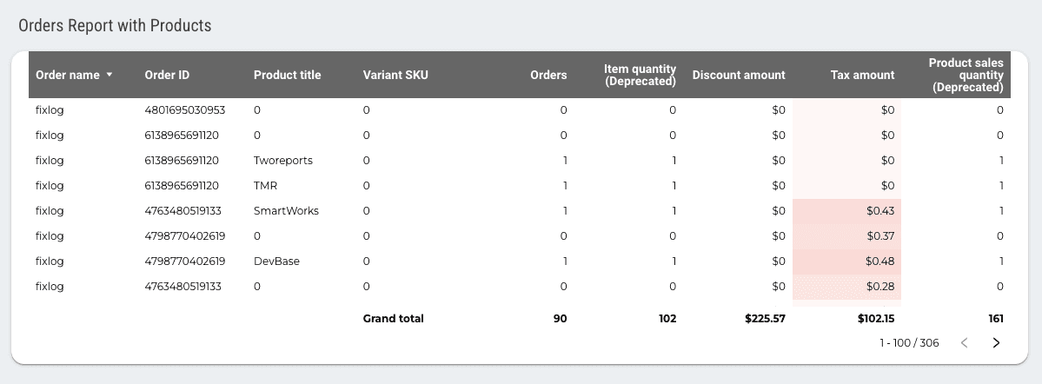Sort by the Tax amount column header
This screenshot has height=384, width=1042.
pos(863,75)
